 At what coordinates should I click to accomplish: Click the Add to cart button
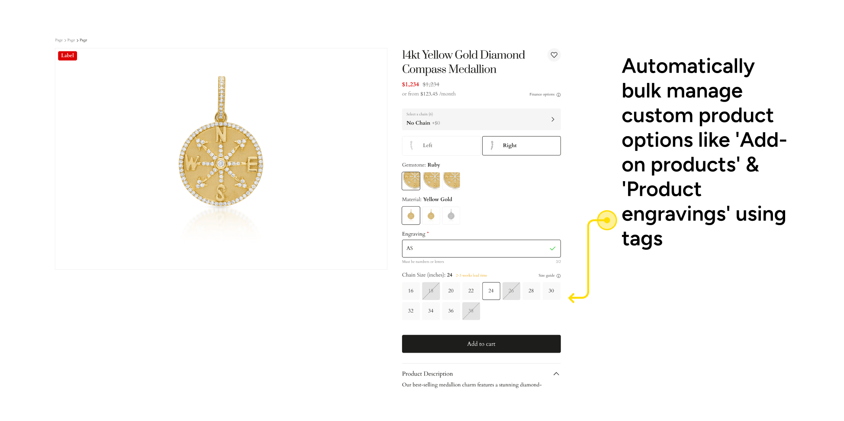(481, 344)
